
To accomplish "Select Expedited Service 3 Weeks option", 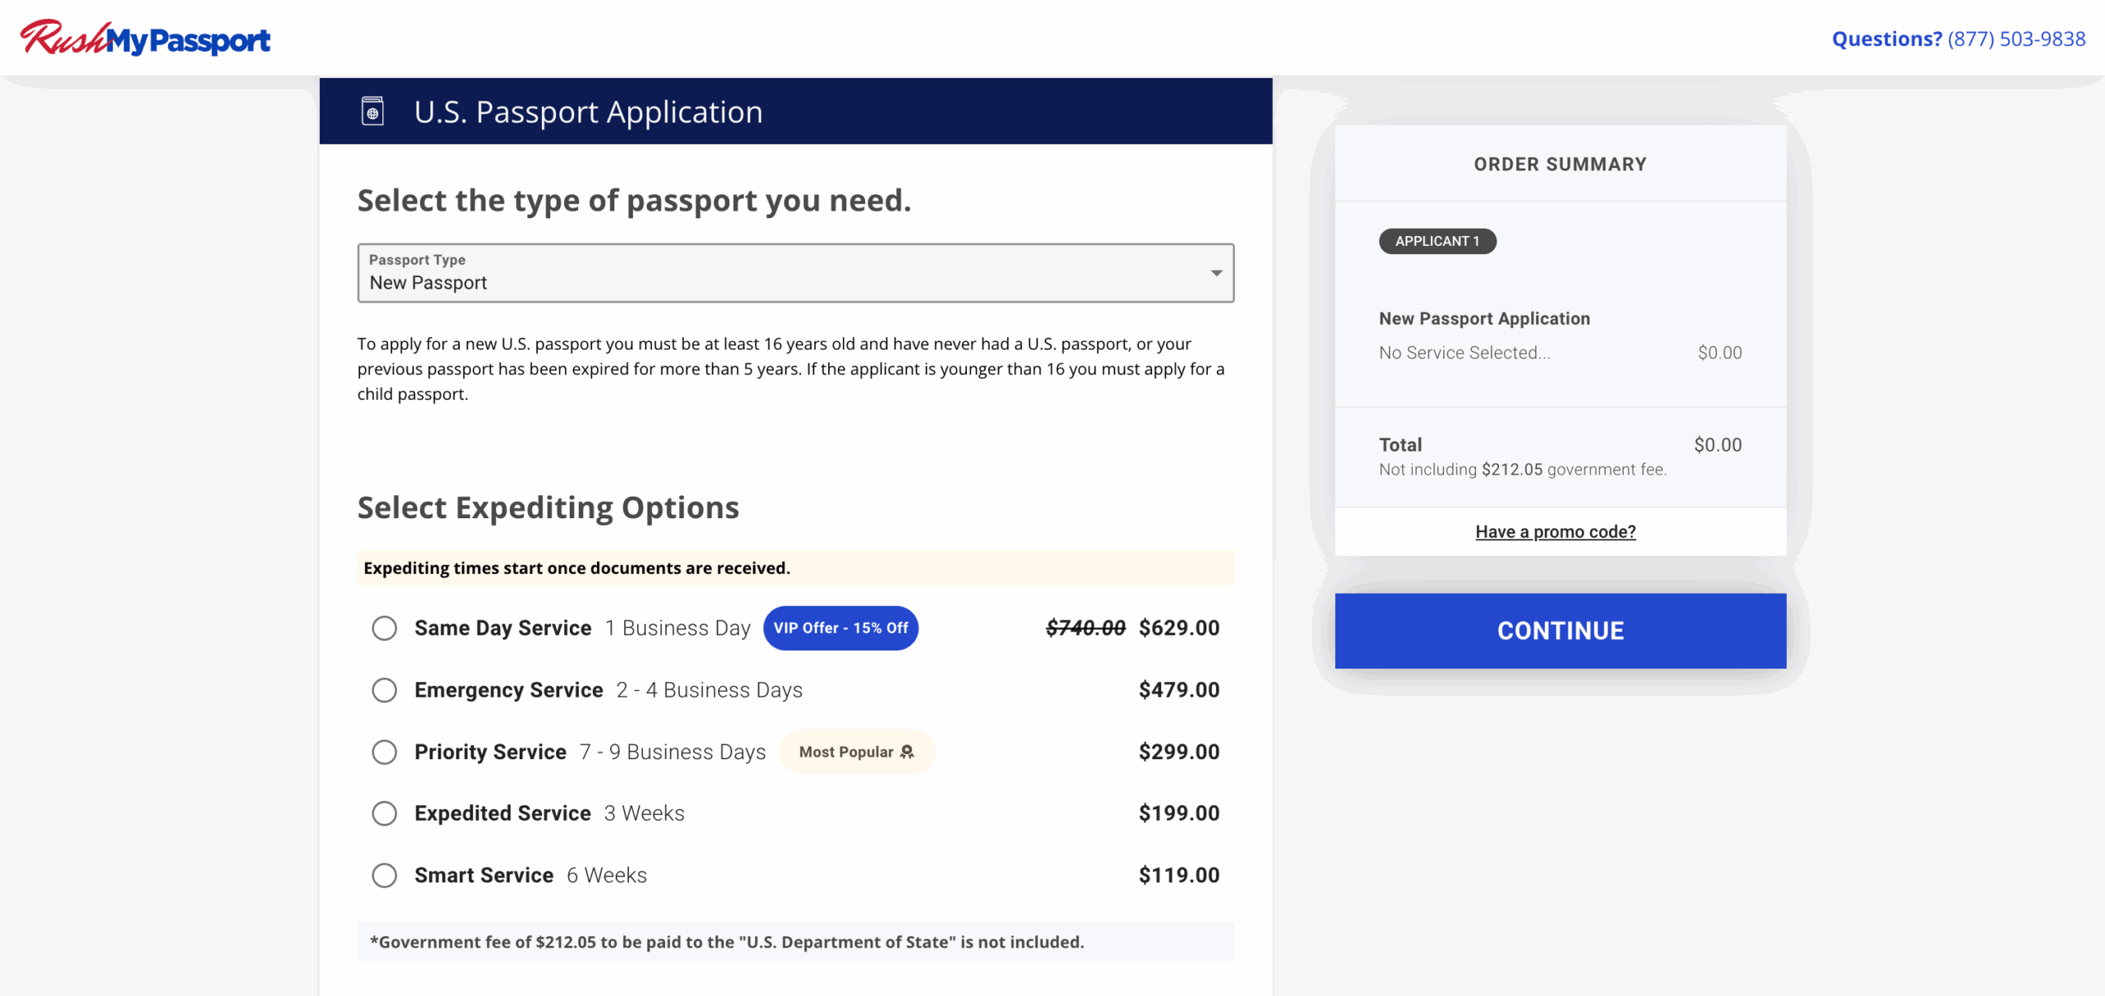I will coord(384,813).
